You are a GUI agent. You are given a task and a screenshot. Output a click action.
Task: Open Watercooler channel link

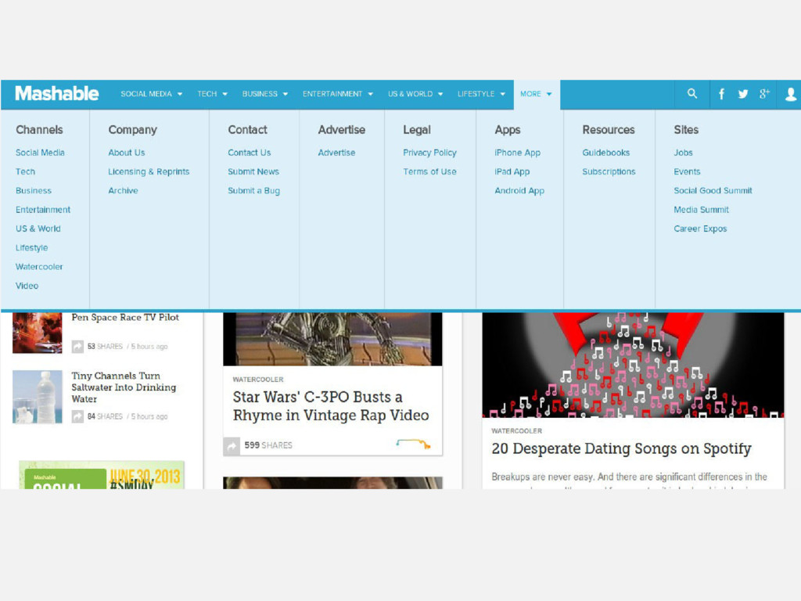39,267
